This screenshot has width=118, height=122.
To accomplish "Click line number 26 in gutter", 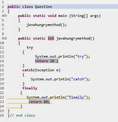I will coord(2,115).
